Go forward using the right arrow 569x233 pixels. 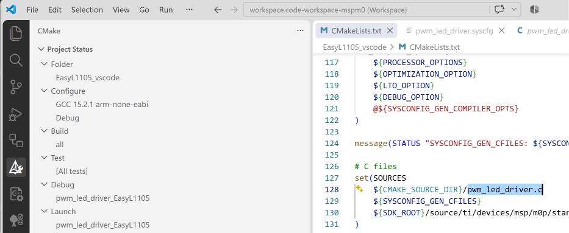click(x=234, y=10)
